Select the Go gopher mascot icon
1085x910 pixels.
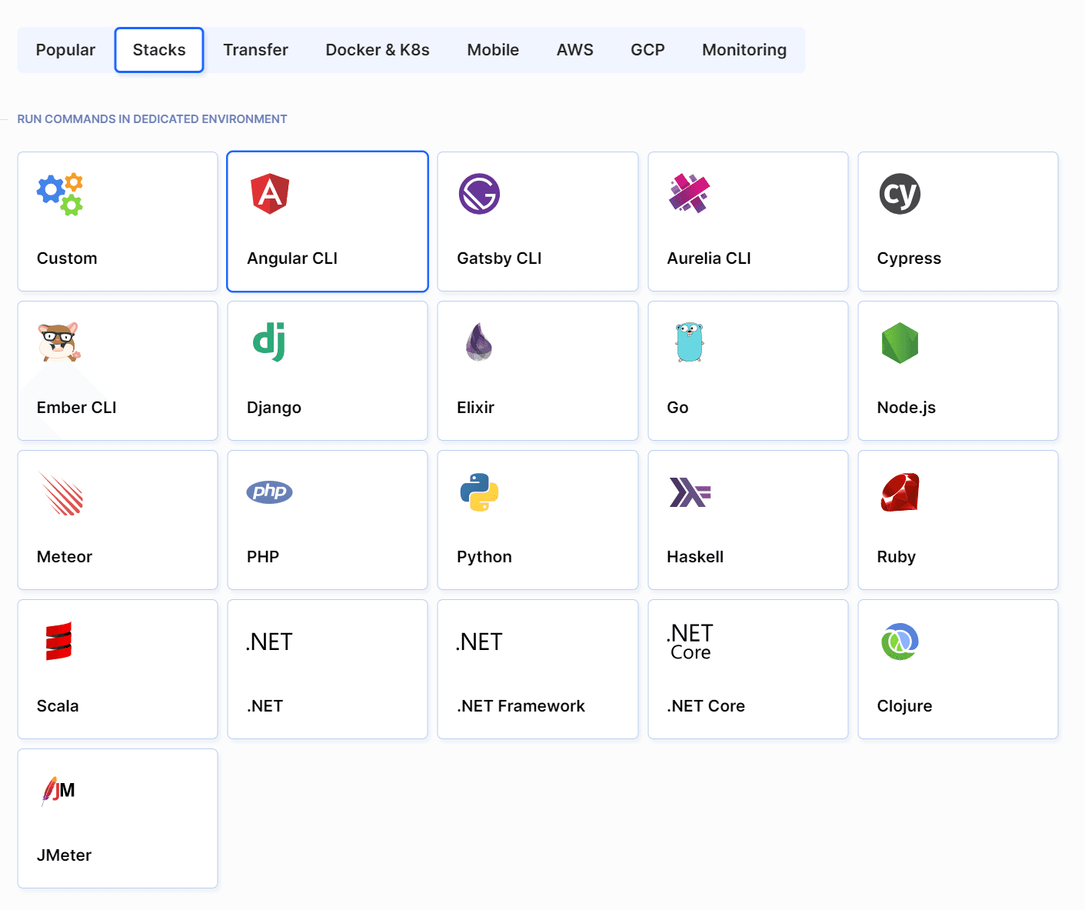point(689,342)
